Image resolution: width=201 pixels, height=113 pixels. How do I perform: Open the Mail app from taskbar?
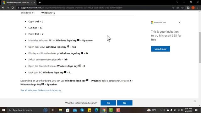[75, 110]
